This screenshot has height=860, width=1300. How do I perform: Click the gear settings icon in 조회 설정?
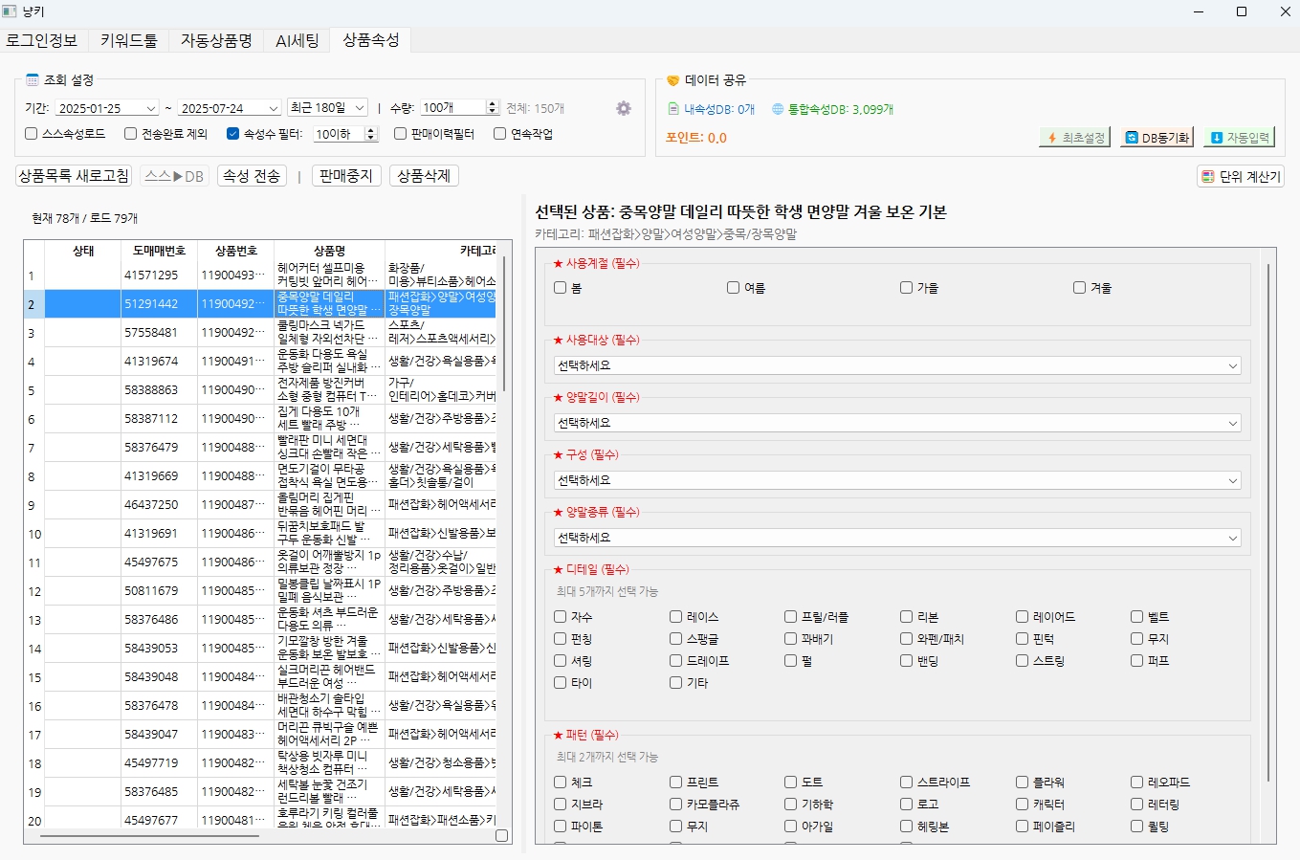pos(623,108)
